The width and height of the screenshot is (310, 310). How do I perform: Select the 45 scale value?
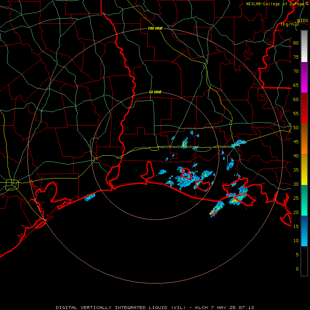(x=296, y=142)
